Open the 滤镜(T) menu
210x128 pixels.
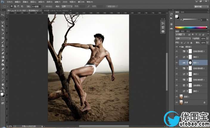57,2
